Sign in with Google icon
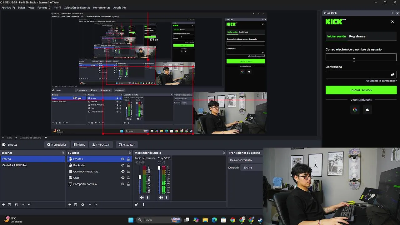 tap(355, 110)
